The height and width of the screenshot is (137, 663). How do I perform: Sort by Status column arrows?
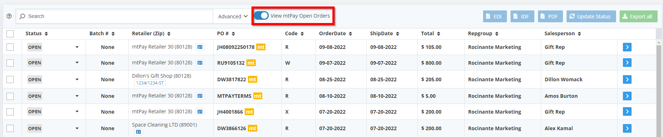pyautogui.click(x=46, y=34)
